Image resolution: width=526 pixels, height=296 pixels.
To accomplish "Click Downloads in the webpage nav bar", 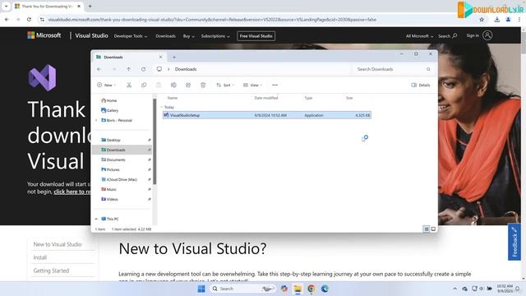I will point(165,36).
